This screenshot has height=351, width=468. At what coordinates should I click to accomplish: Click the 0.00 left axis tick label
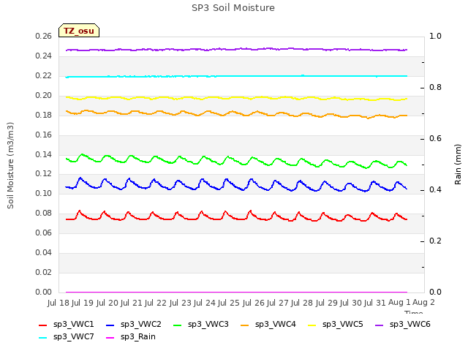coord(44,292)
